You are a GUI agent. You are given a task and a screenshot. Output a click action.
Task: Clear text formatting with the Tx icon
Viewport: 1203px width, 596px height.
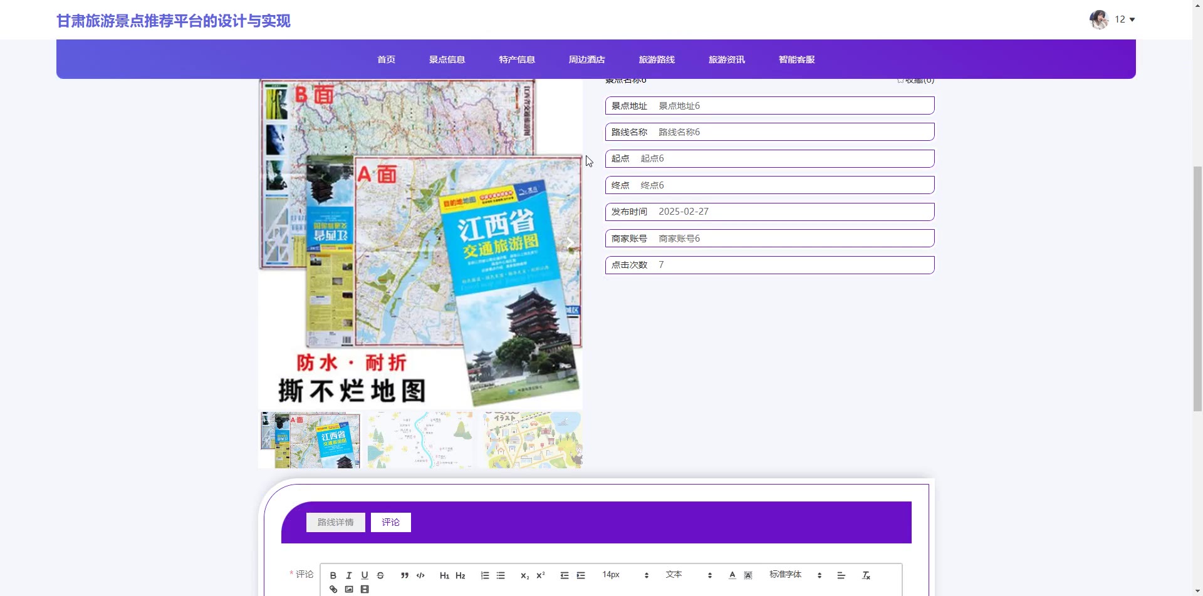[866, 575]
